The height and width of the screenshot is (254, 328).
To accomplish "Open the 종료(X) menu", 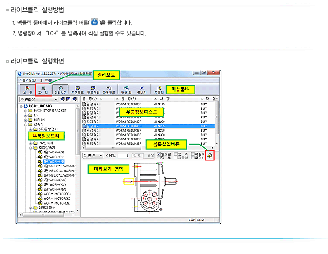I will pos(45,80).
